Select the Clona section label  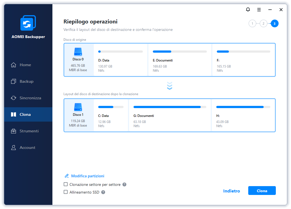click(x=25, y=114)
